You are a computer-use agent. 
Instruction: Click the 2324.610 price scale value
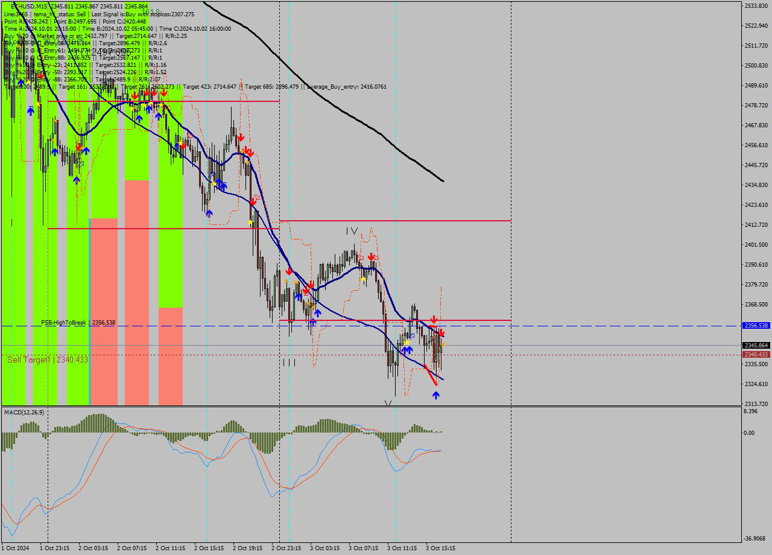point(756,384)
